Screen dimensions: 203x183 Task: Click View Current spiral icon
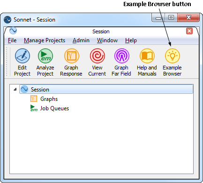97,56
